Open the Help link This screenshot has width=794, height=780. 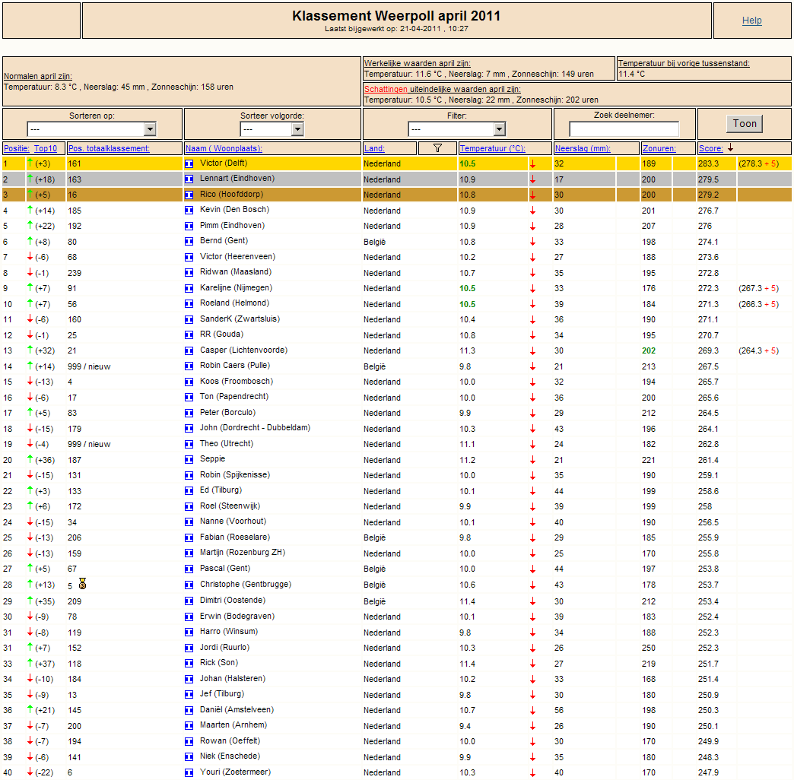pyautogui.click(x=752, y=21)
